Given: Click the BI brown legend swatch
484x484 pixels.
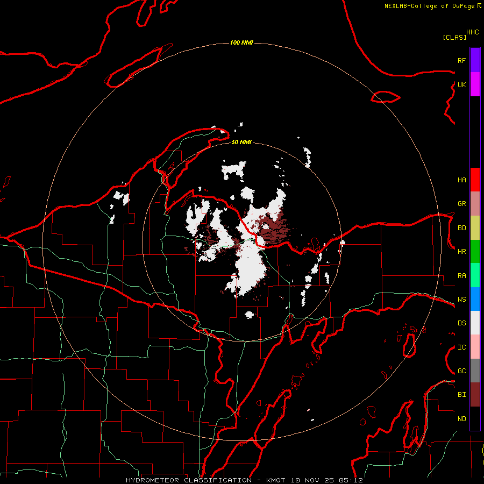Looking at the screenshot, I should [475, 395].
